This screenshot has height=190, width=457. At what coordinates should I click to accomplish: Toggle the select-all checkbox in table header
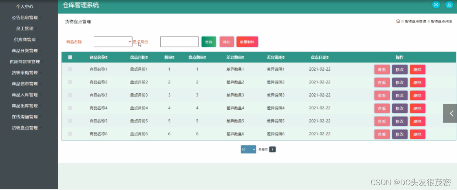(x=70, y=57)
